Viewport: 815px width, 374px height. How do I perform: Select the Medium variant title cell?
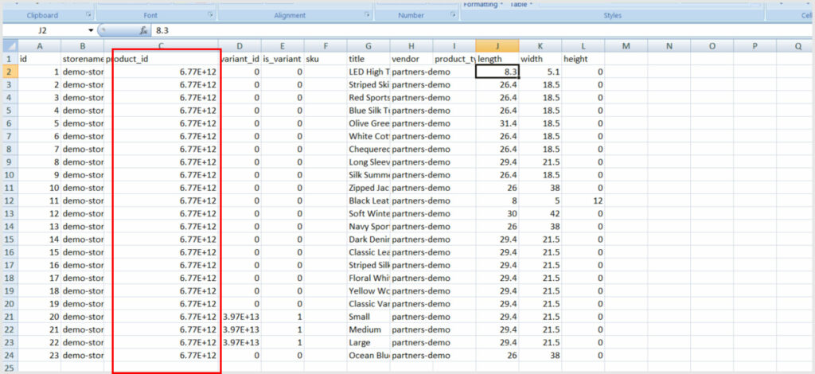click(x=368, y=329)
